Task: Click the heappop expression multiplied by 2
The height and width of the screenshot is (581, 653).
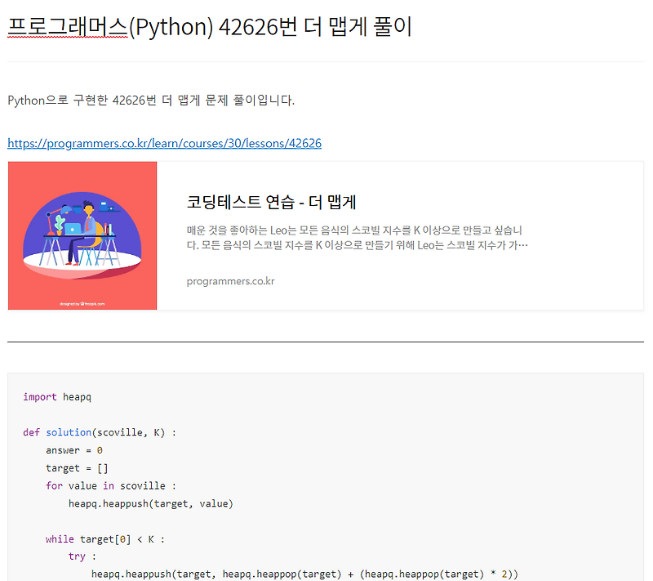Action: (x=441, y=574)
